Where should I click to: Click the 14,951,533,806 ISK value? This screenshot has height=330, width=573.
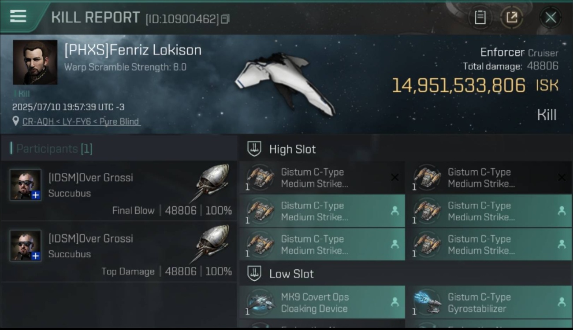click(475, 85)
